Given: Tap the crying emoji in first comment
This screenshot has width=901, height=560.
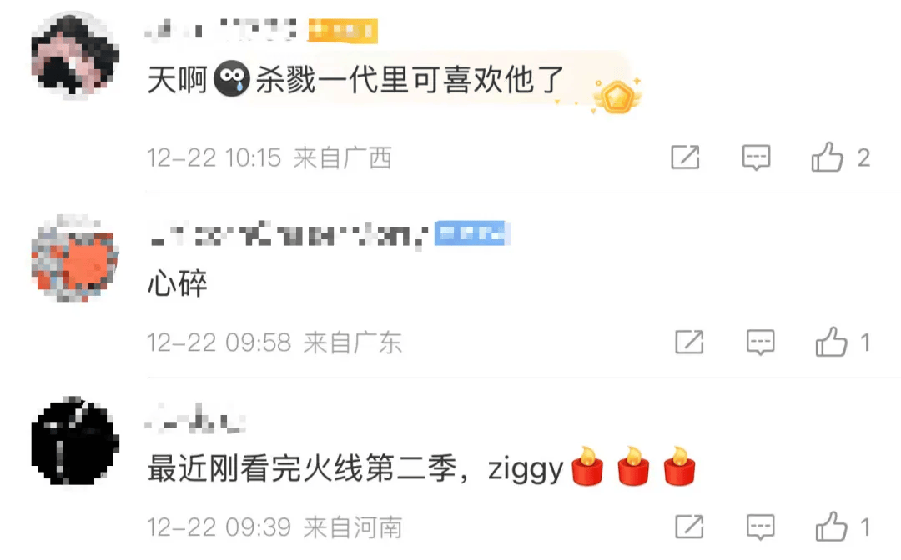Looking at the screenshot, I should coord(232,78).
